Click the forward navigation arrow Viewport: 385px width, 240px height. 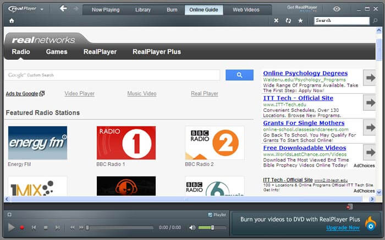[76, 9]
